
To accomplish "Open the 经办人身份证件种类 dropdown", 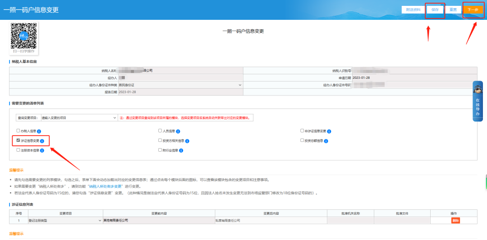I will coord(180,85).
